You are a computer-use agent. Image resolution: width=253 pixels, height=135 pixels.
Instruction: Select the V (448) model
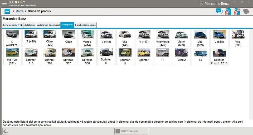pyautogui.click(x=106, y=38)
